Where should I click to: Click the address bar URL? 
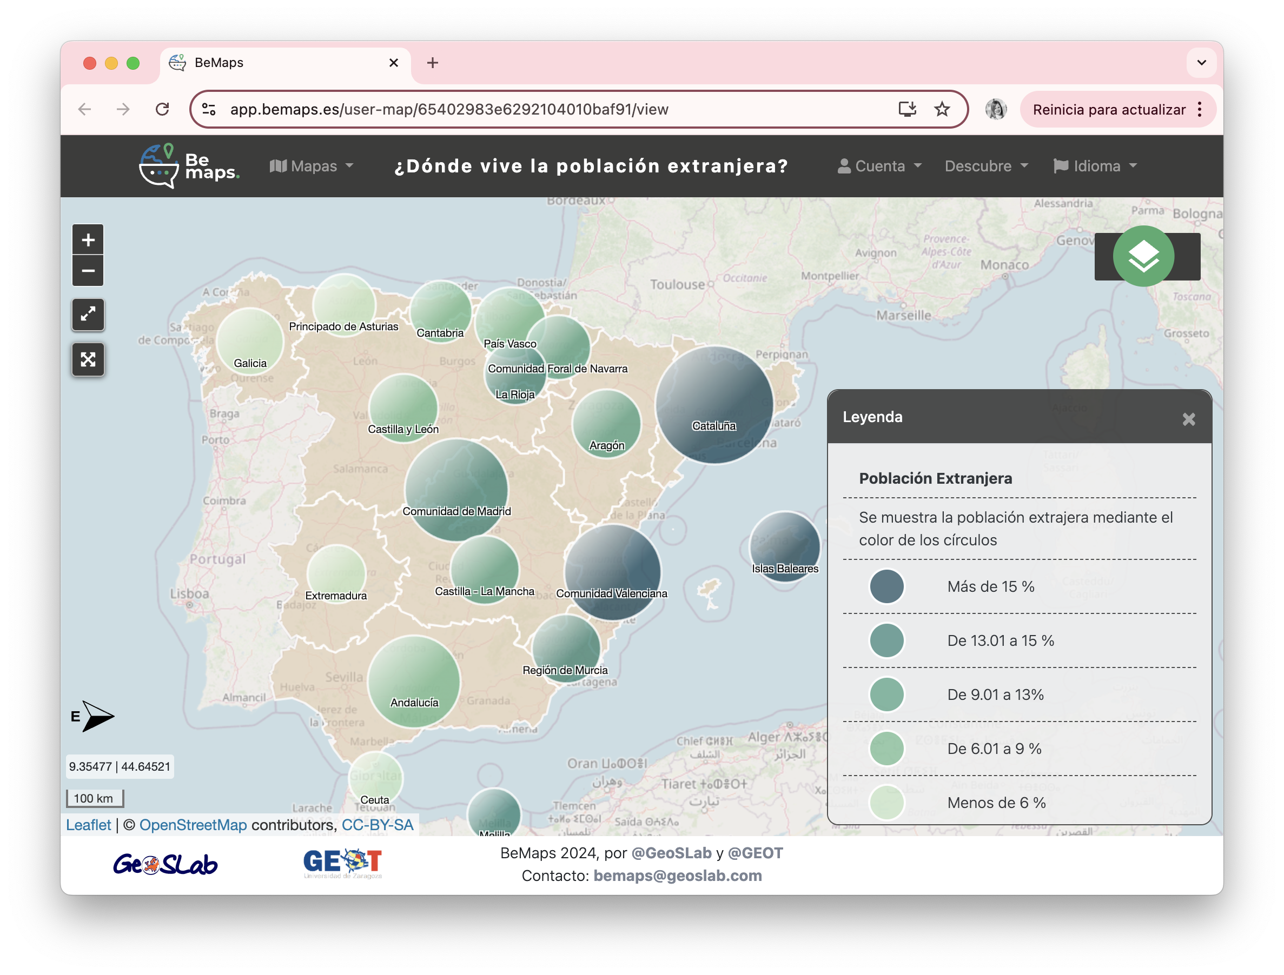(x=449, y=109)
